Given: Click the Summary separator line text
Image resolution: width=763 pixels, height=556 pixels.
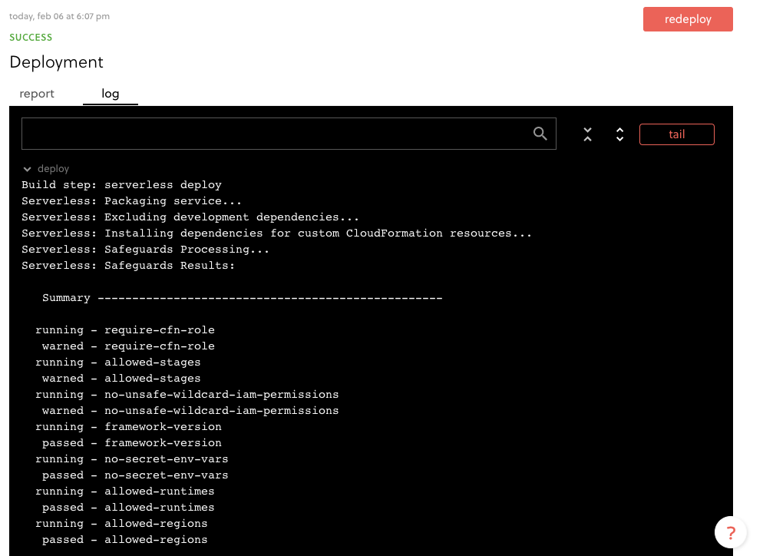Looking at the screenshot, I should [x=243, y=297].
